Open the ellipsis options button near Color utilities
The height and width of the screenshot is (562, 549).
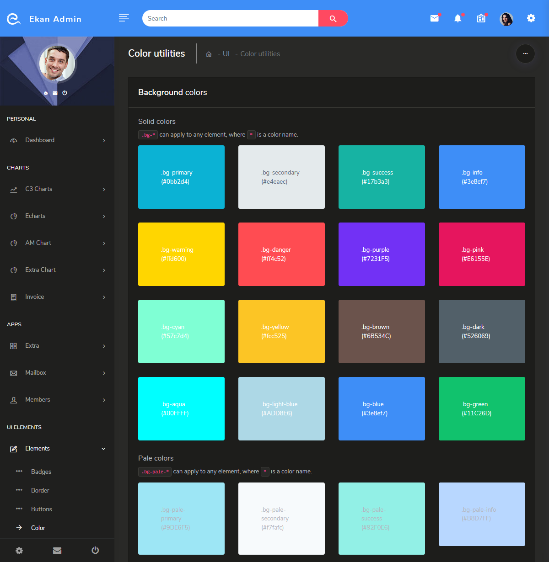[x=525, y=54]
